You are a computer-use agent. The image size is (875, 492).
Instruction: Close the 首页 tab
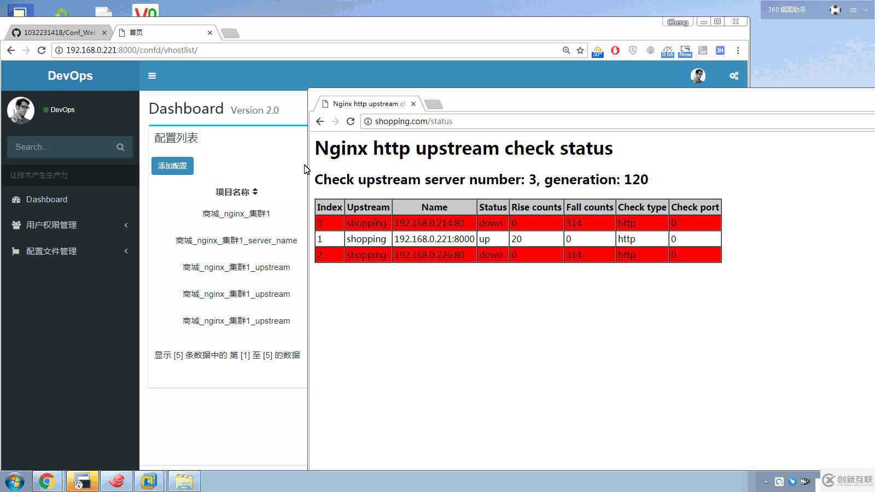coord(210,33)
